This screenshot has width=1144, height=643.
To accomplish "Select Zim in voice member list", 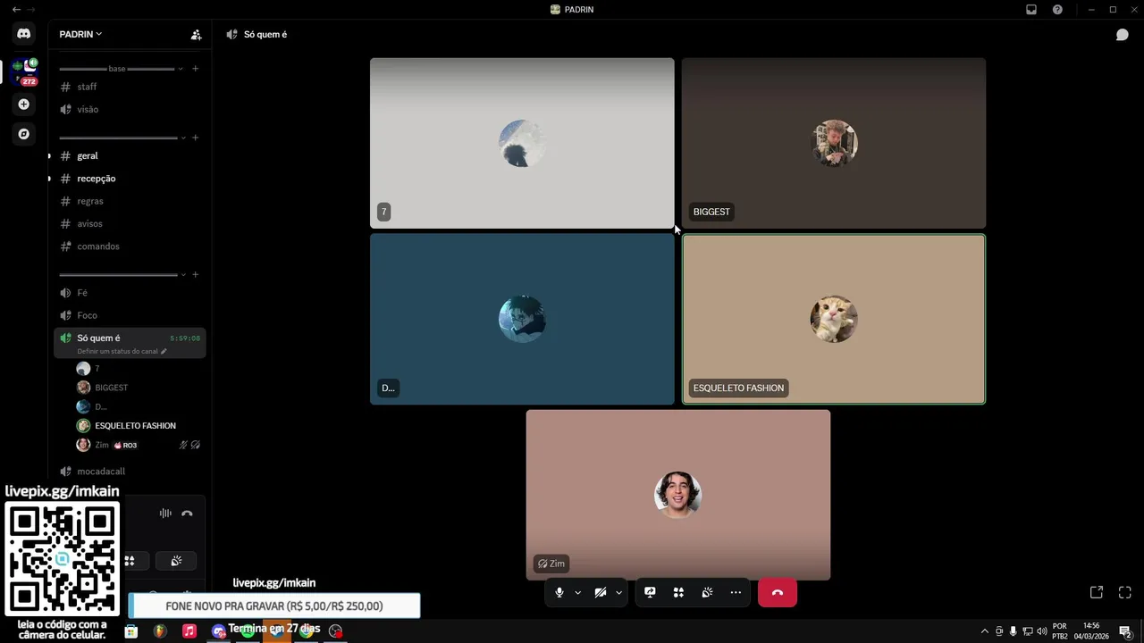I will (139, 445).
